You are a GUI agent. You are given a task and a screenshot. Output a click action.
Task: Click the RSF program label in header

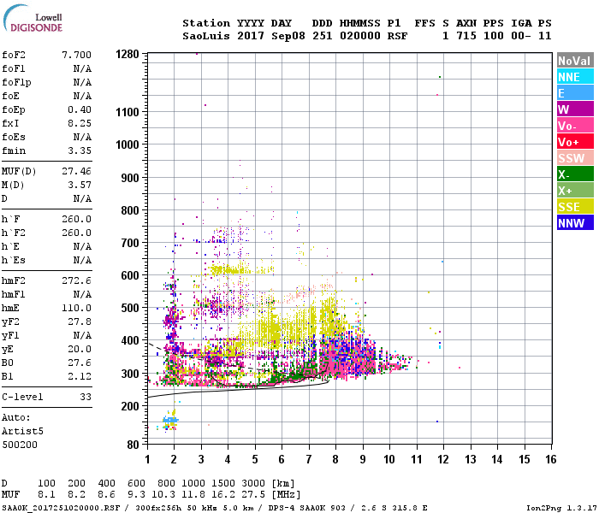tap(397, 36)
